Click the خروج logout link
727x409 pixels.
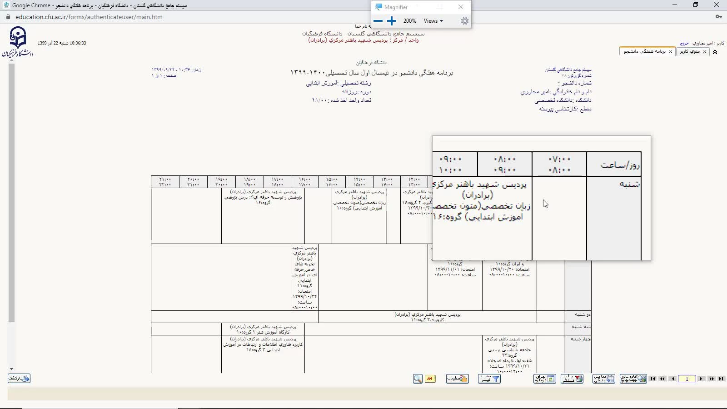[684, 43]
